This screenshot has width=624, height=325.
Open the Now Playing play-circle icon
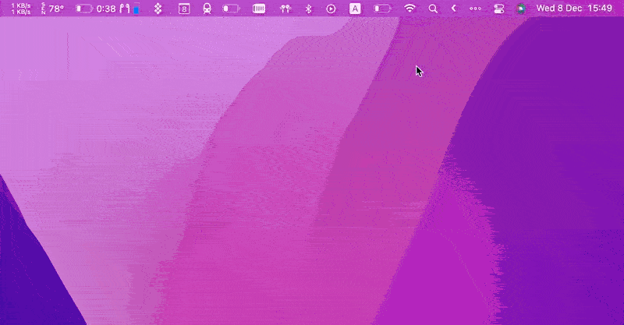(331, 9)
